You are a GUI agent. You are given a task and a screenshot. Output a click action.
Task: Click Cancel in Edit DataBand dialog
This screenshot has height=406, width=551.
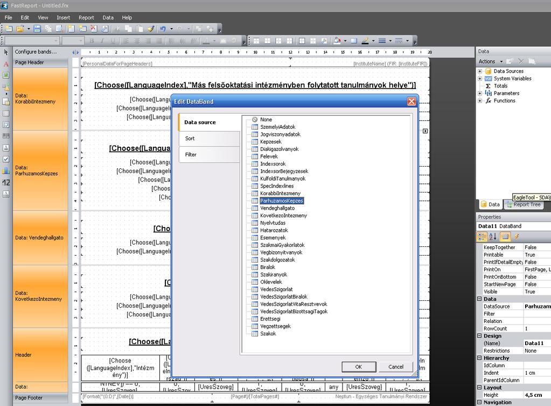396,367
